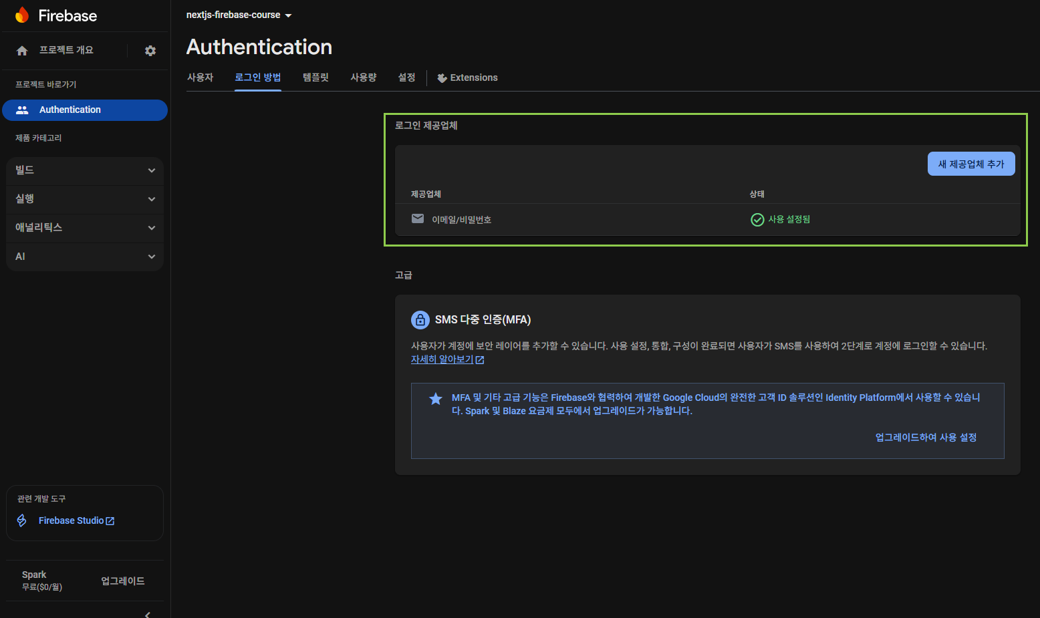Switch to the 사용자 tab
1040x618 pixels.
[x=200, y=78]
